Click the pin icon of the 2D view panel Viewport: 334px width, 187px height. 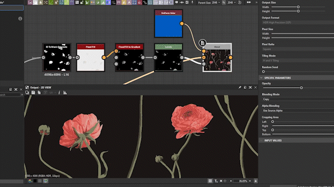click(240, 87)
